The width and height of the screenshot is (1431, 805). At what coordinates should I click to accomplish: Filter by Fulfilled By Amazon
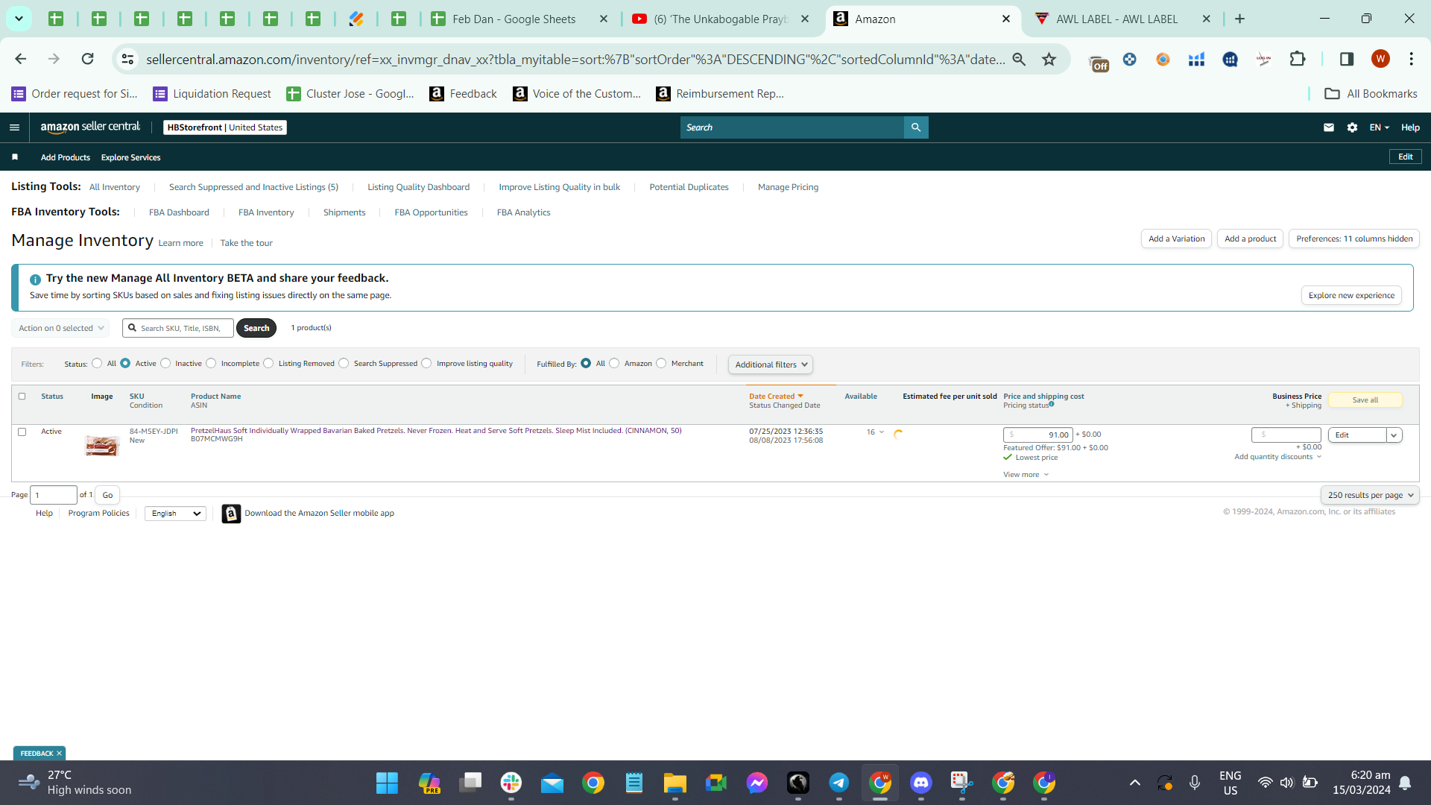point(614,364)
